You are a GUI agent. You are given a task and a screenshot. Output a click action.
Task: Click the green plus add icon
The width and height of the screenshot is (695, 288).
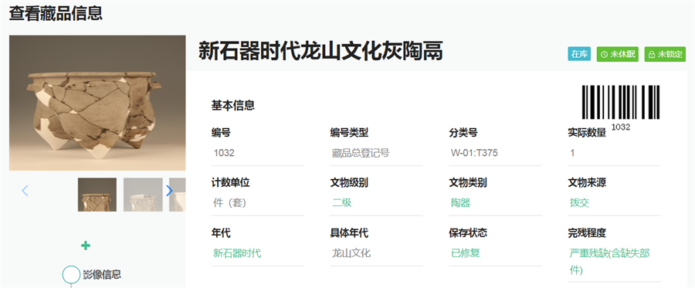[86, 246]
